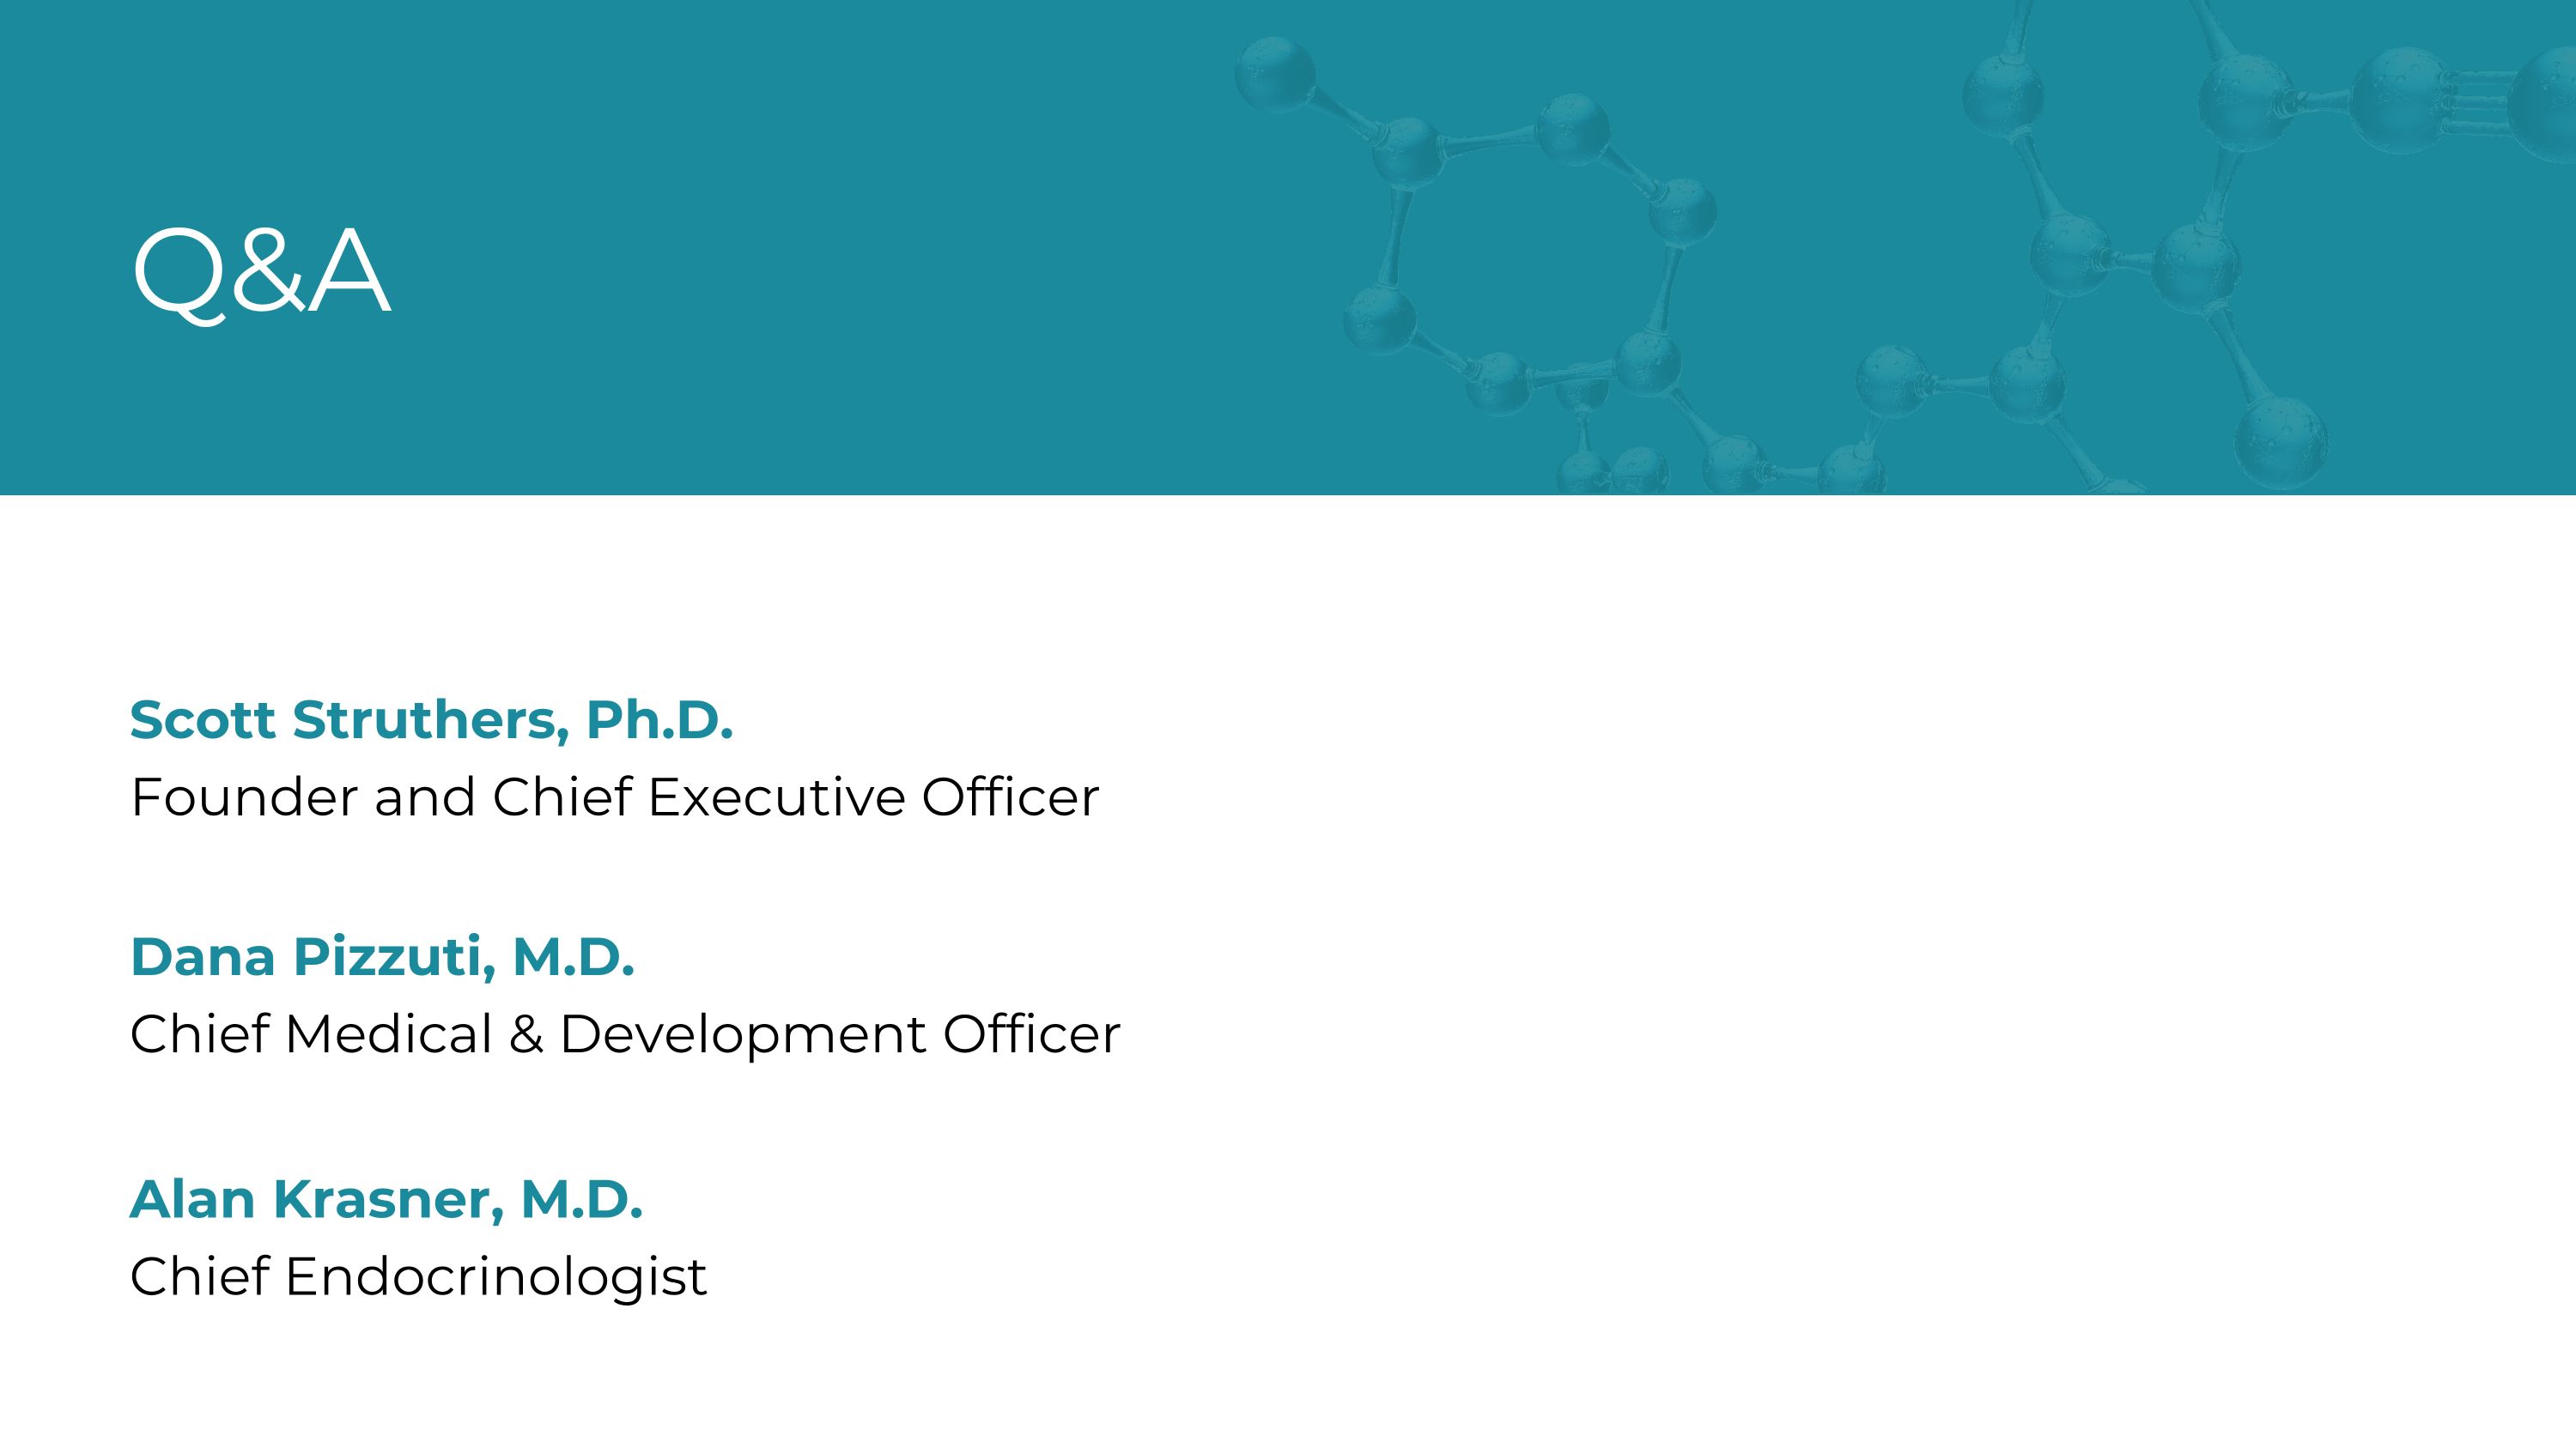Click the Chief Endocrinologist title text
2576x1448 pixels.
point(418,1277)
